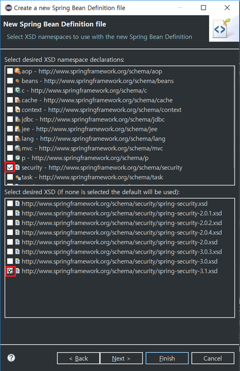Click the mvc namespace icon
This screenshot has width=240, height=371.
coord(17,148)
